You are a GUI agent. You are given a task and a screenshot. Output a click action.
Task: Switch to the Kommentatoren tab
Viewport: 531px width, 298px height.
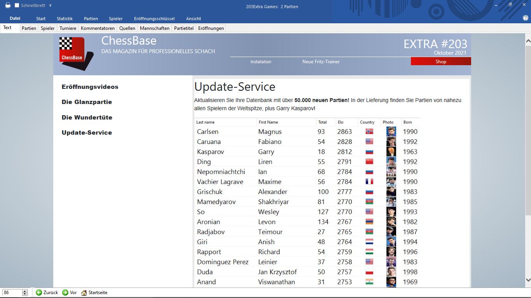coord(98,28)
